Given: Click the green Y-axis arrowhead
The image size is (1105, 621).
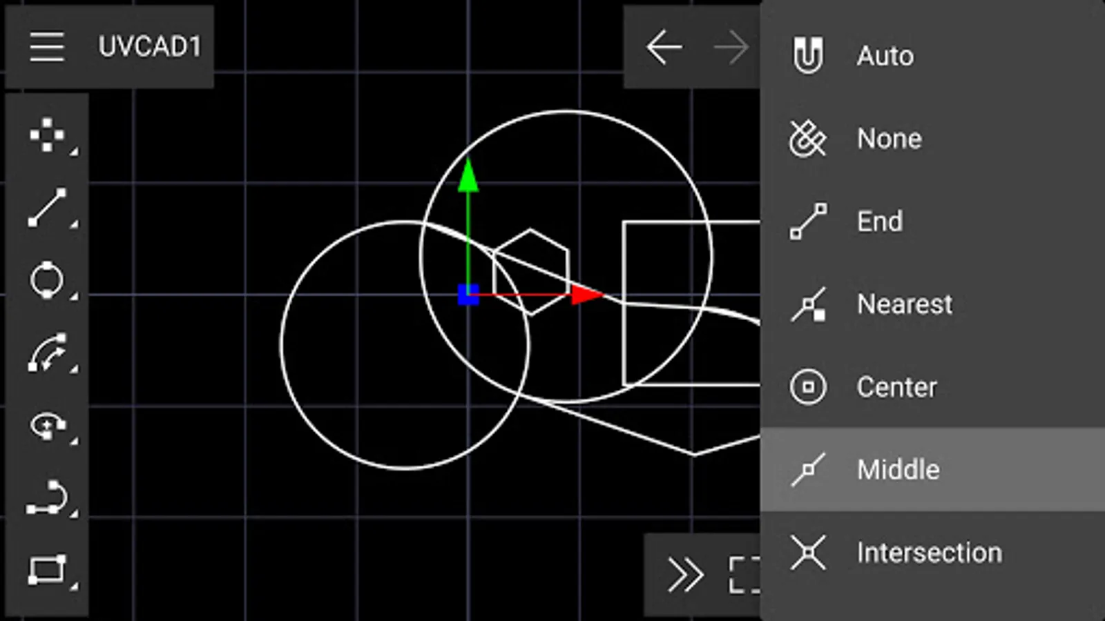Looking at the screenshot, I should 468,175.
